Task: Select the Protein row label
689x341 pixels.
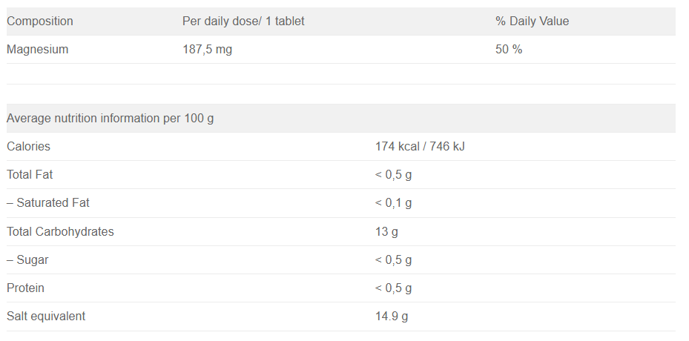Action: (26, 288)
